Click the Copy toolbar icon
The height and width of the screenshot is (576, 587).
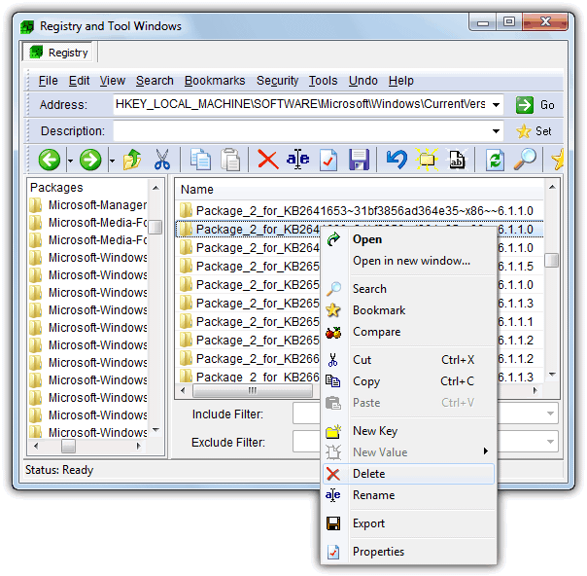[x=200, y=160]
